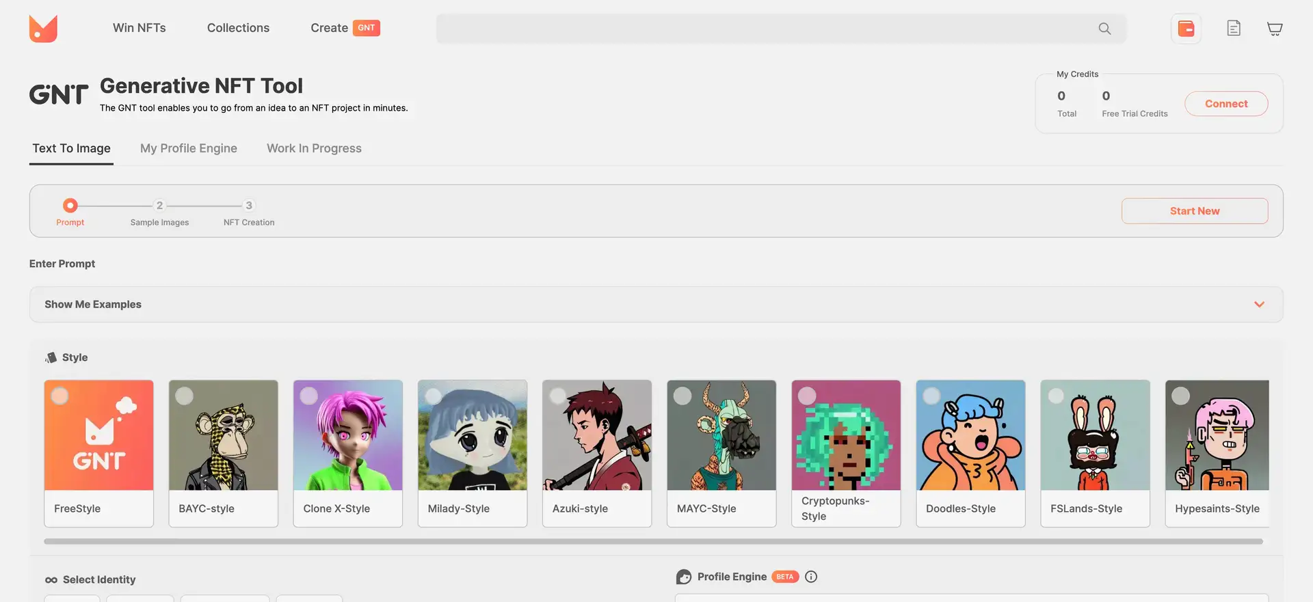The height and width of the screenshot is (602, 1313).
Task: Click the Connect button
Action: [1225, 104]
